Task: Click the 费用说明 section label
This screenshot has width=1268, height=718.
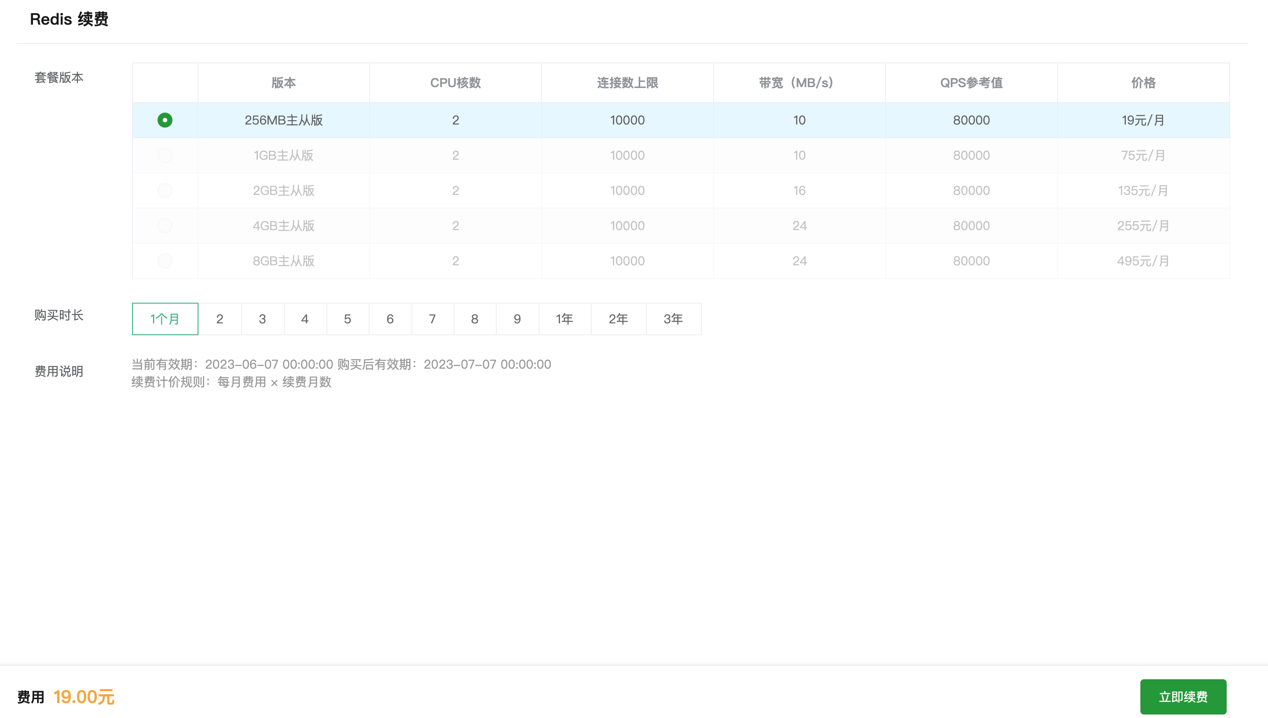Action: point(59,371)
